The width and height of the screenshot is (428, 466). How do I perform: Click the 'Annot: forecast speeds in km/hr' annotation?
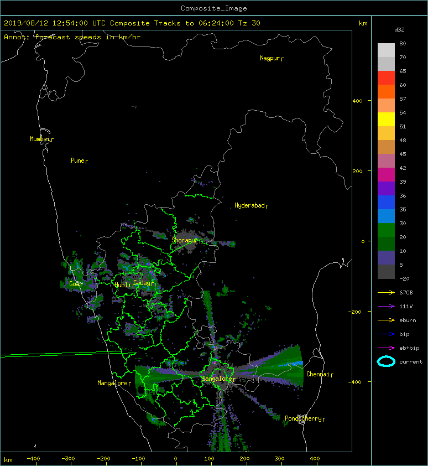[x=72, y=37]
